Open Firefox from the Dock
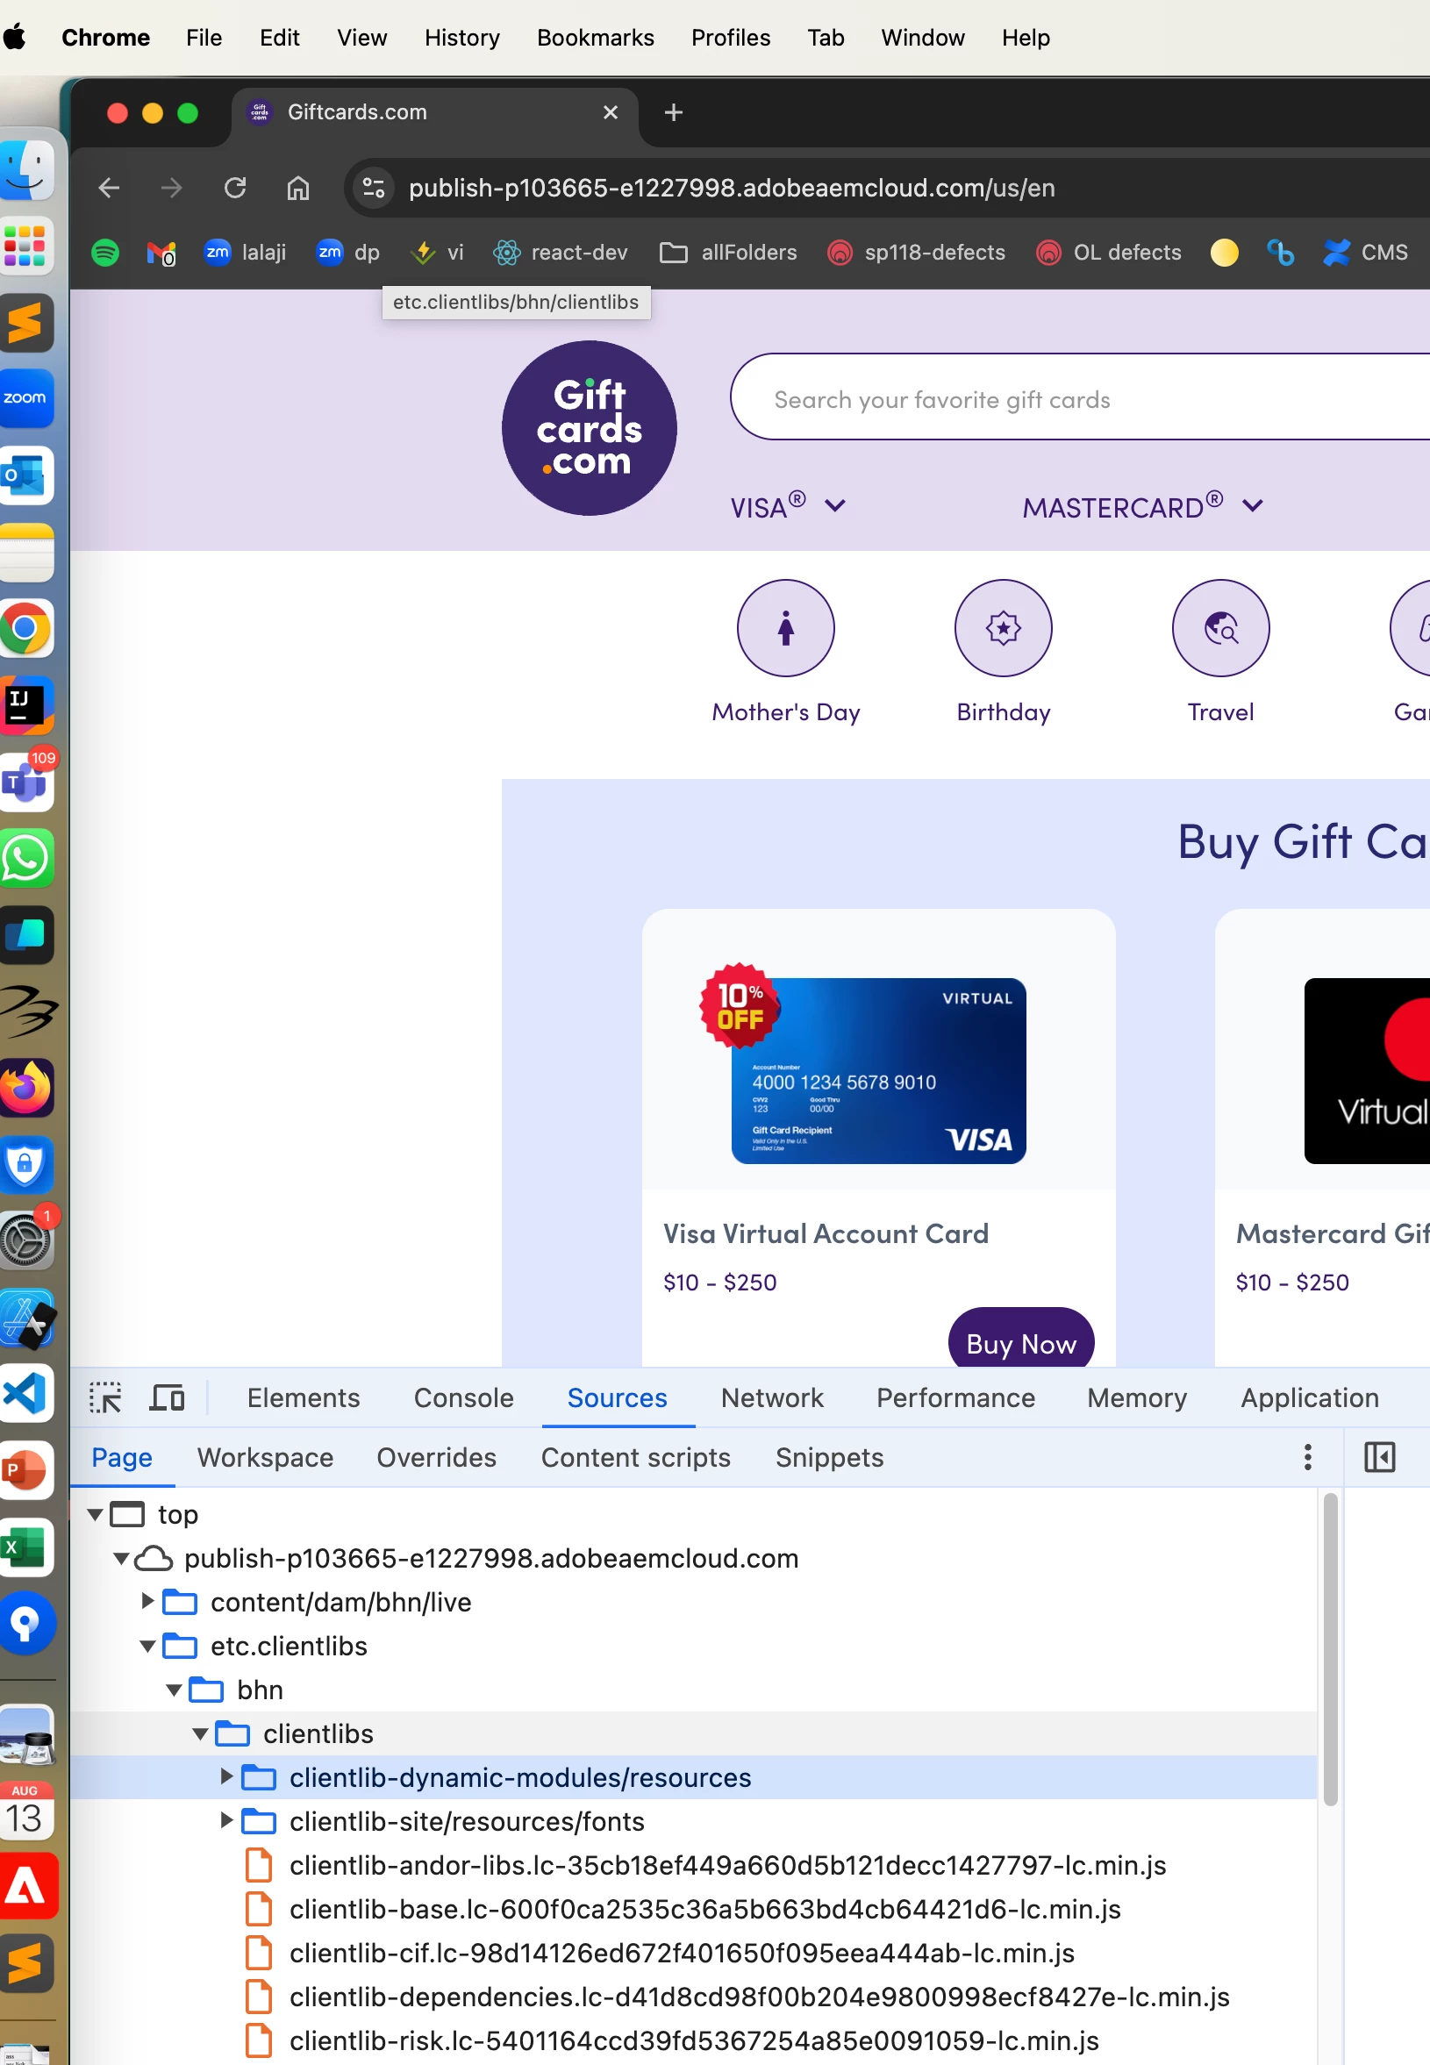1430x2065 pixels. (x=26, y=1088)
